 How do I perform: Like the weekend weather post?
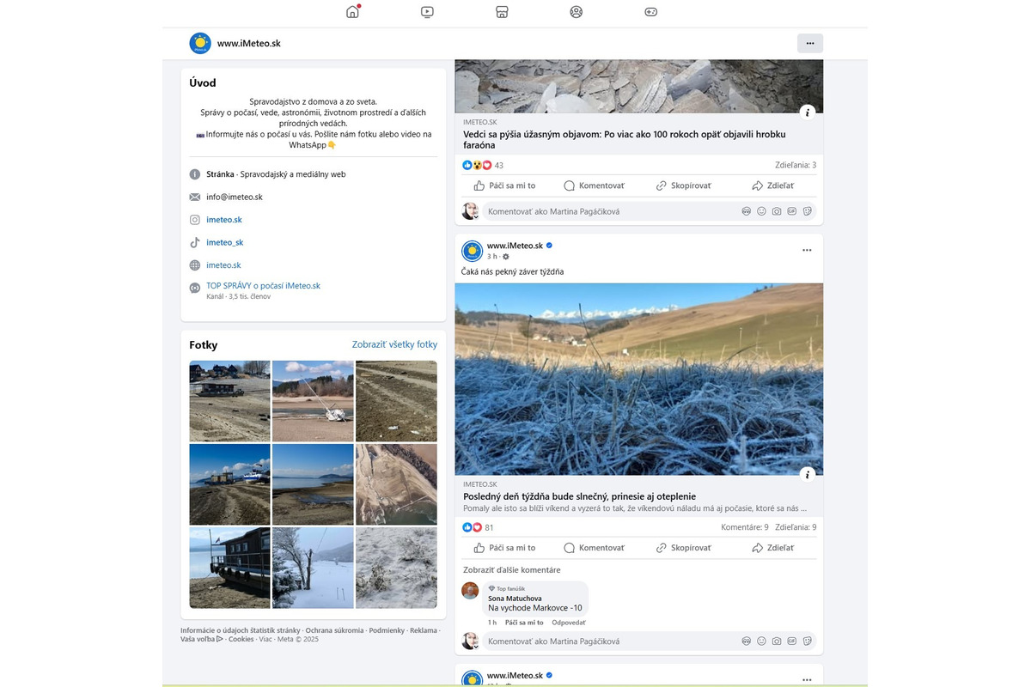(504, 548)
